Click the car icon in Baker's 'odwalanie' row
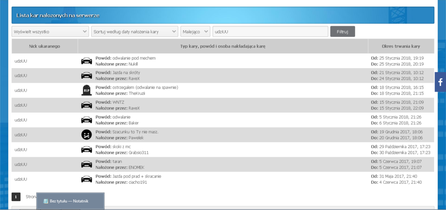The image size is (446, 210). pos(87,120)
